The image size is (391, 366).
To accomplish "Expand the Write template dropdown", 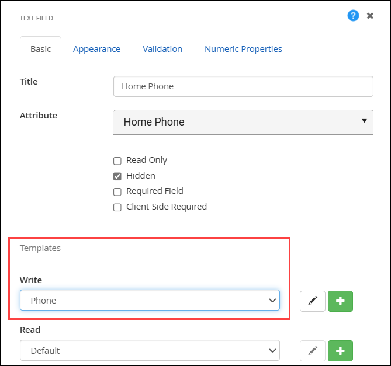I will tap(150, 301).
